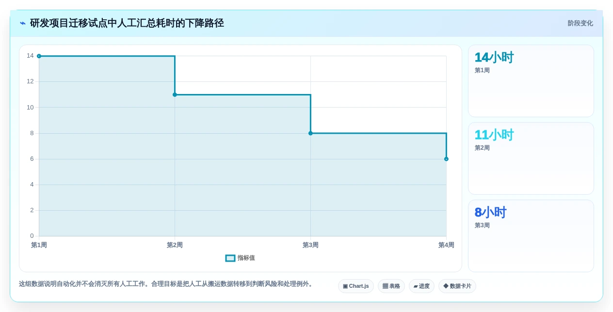613x312 pixels.
Task: Click the 数据卡片 tag
Action: tap(457, 286)
